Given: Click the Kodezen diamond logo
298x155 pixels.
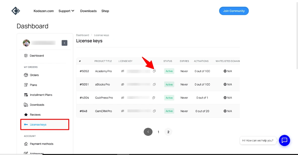Looking at the screenshot, I should coord(16,11).
